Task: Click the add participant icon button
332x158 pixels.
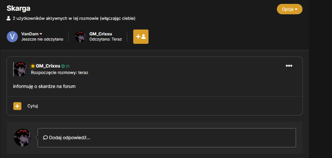Action: [141, 37]
